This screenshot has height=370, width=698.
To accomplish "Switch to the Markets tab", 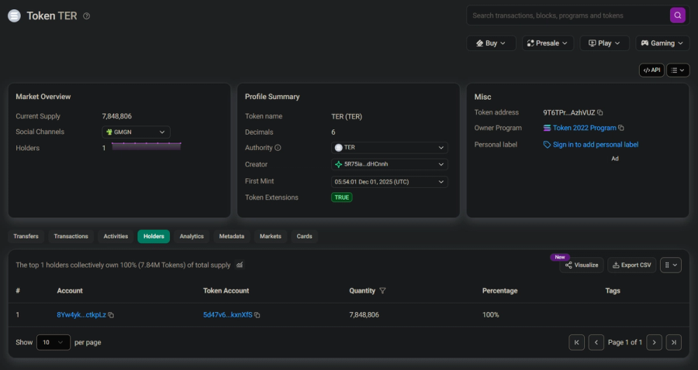I will pos(270,236).
